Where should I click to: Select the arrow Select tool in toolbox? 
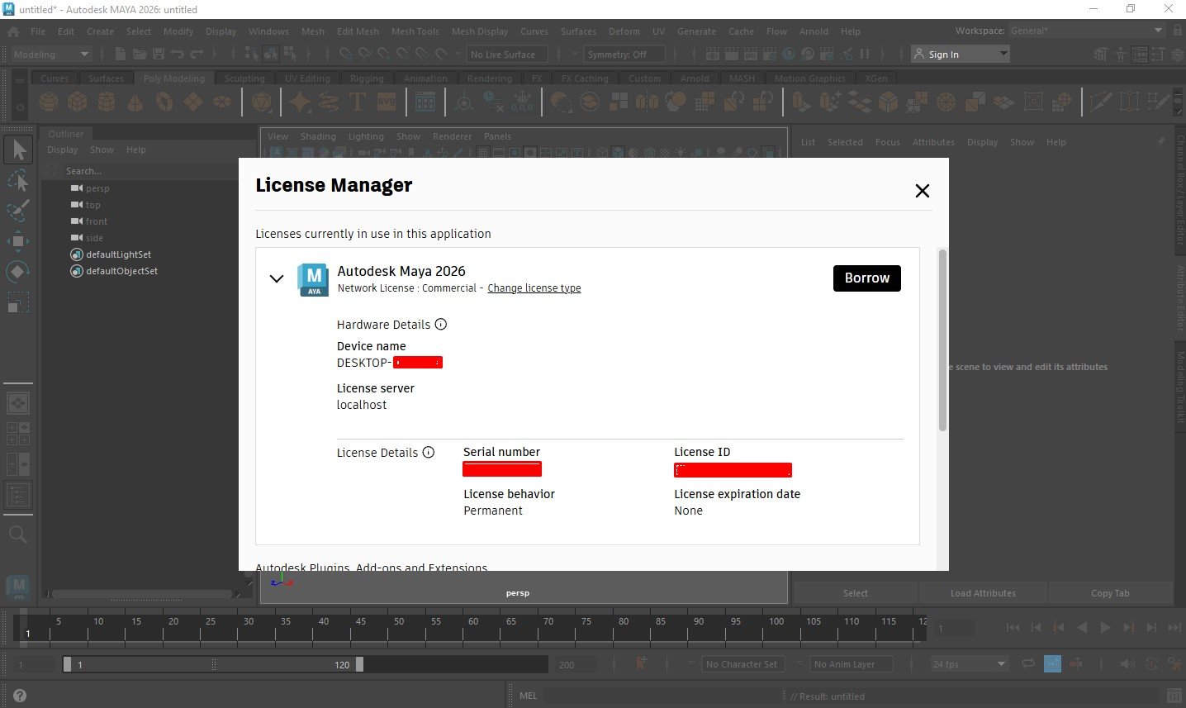tap(18, 150)
